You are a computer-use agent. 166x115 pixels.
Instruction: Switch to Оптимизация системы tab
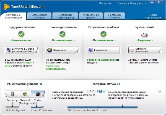39,16
